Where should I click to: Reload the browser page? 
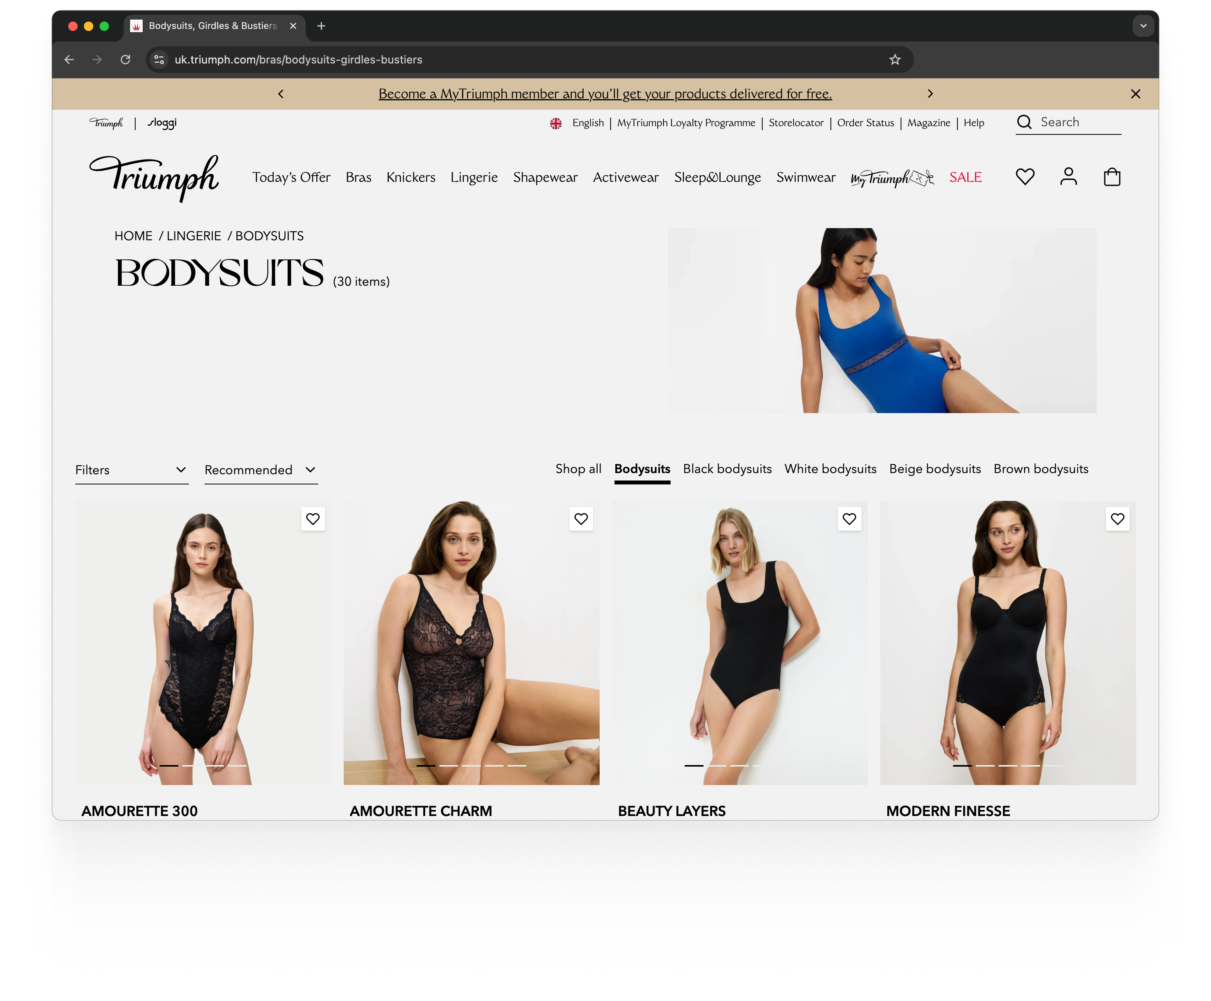point(125,60)
